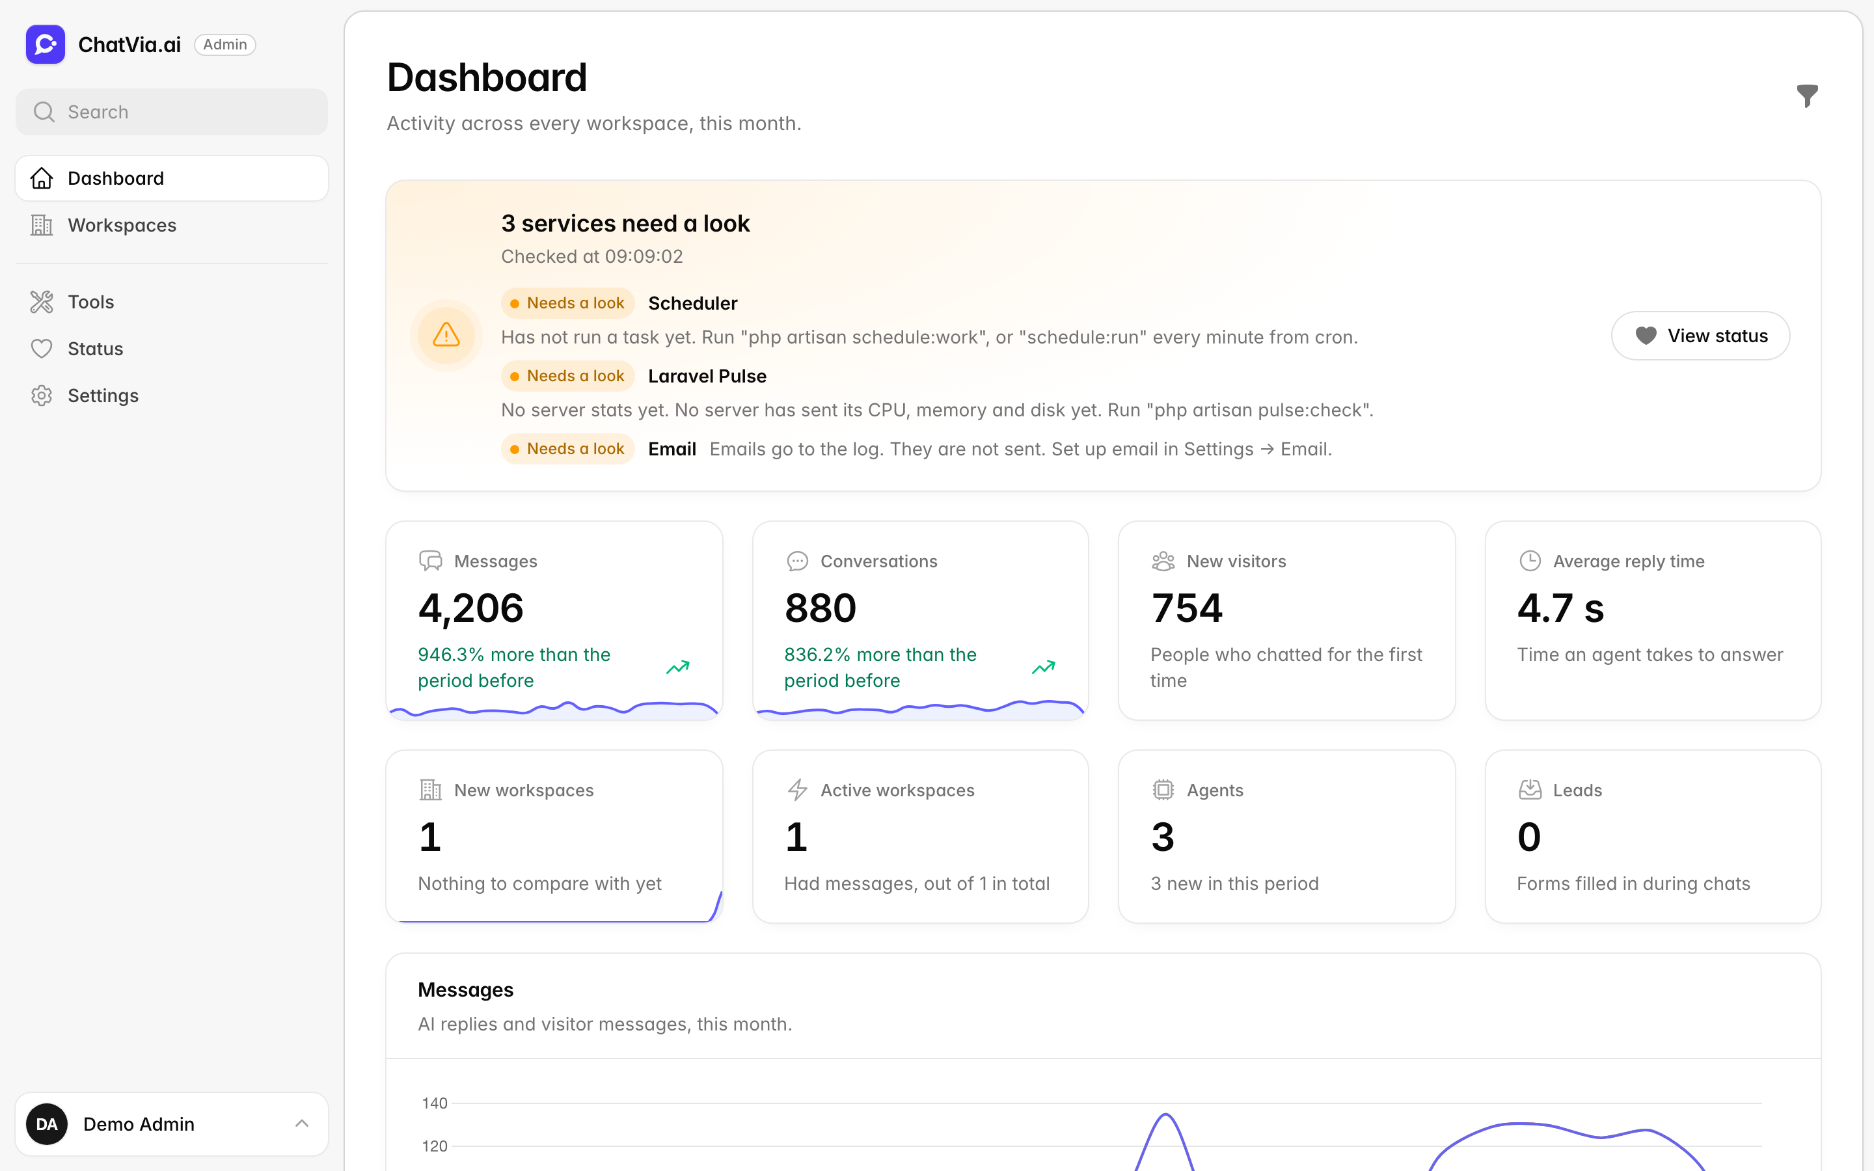Click the Scheduler Needs a look badge
This screenshot has width=1874, height=1171.
click(x=567, y=303)
